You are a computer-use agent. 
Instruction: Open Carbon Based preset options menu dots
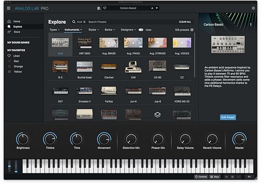pos(251,24)
